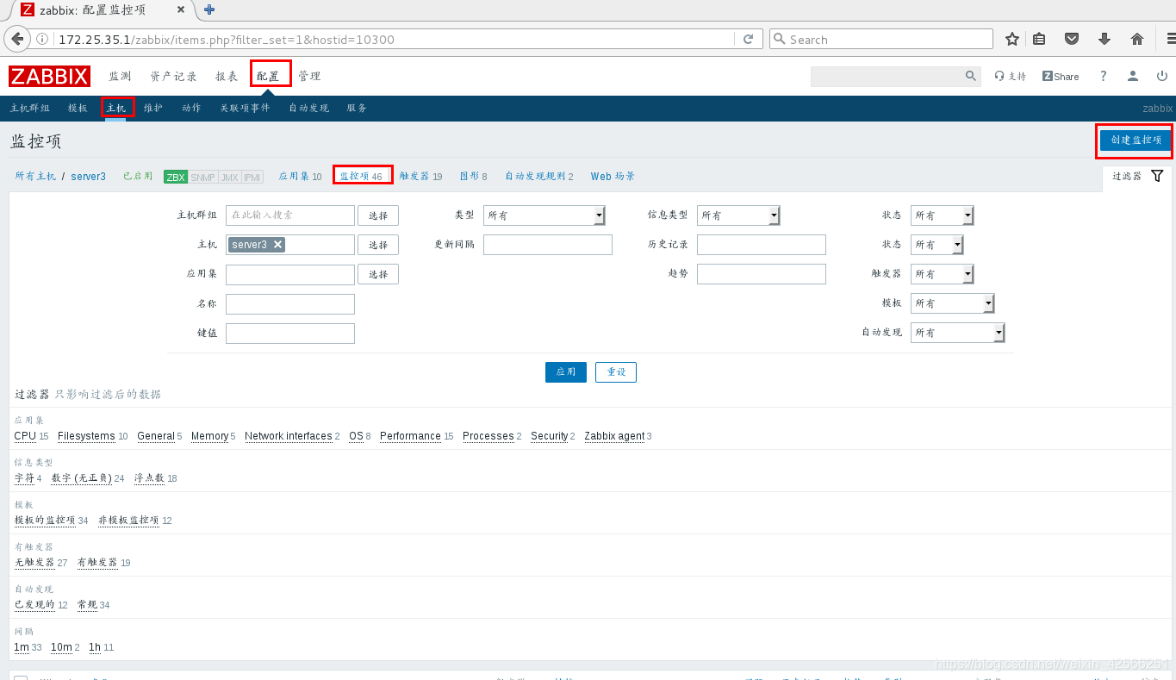The width and height of the screenshot is (1176, 680).
Task: Open Zabbix help question mark
Action: (x=1103, y=76)
